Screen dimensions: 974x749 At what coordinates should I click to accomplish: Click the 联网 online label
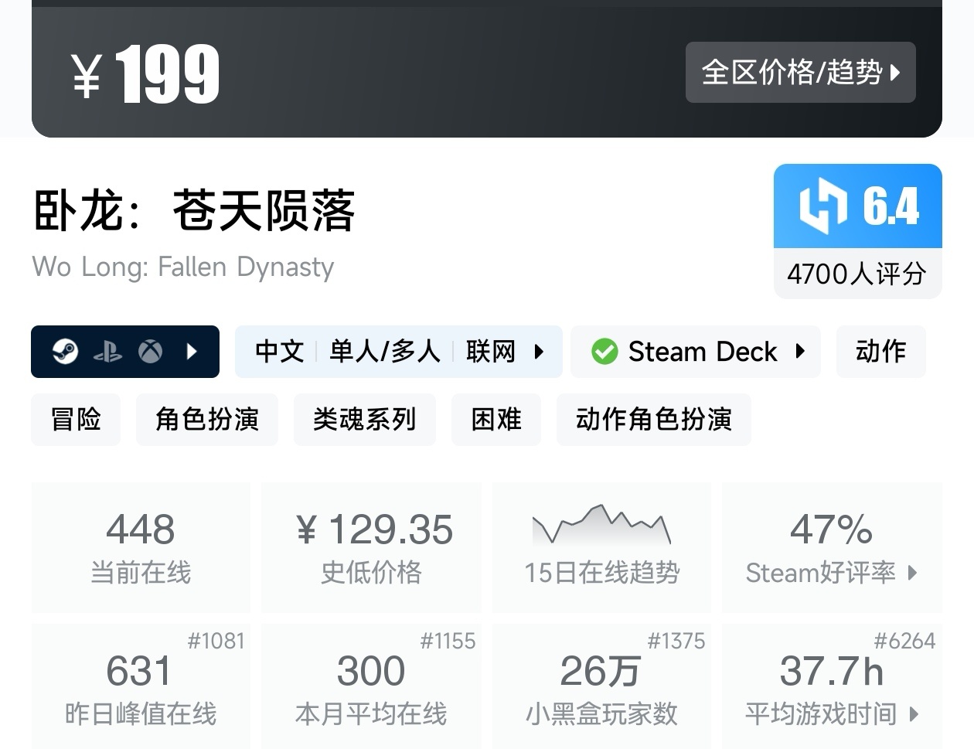(x=490, y=352)
